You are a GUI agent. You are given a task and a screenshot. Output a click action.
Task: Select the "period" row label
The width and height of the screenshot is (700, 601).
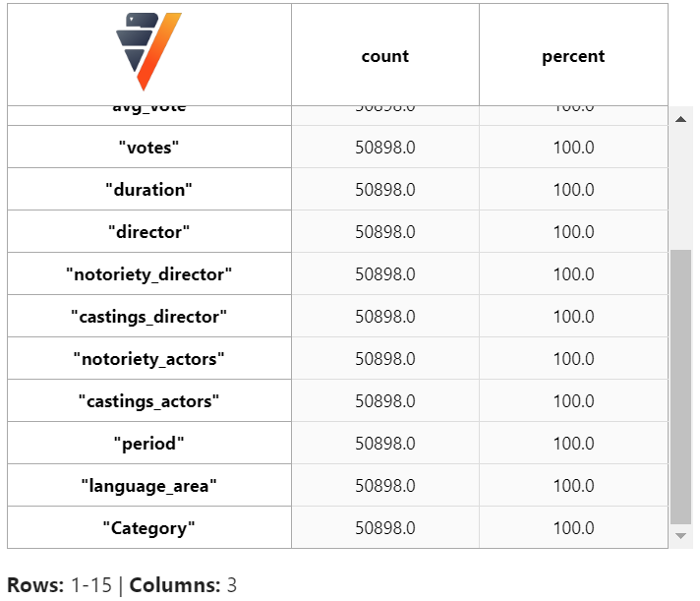148,444
